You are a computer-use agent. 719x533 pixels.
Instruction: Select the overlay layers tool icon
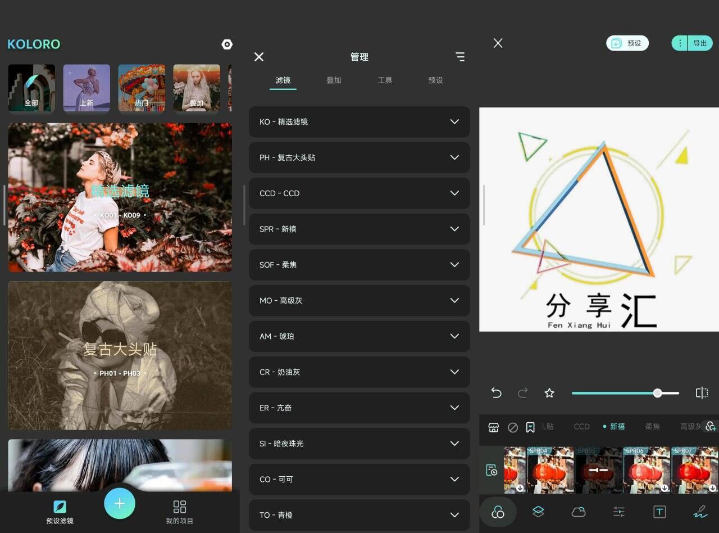click(538, 512)
